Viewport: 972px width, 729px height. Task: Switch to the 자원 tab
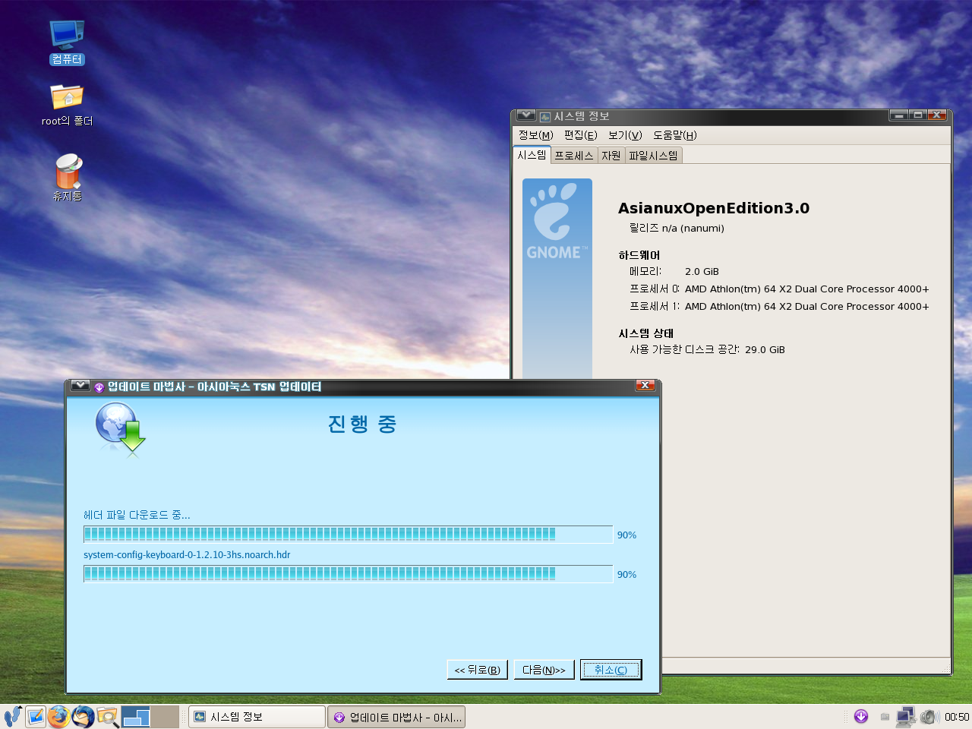(611, 156)
